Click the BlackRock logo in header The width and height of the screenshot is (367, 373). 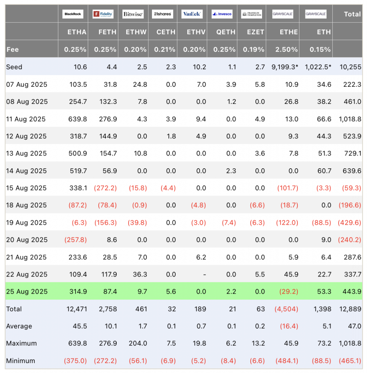click(x=73, y=14)
